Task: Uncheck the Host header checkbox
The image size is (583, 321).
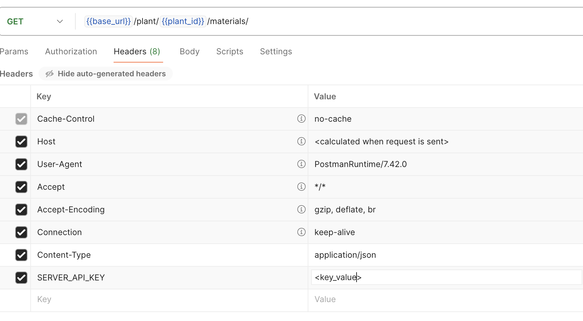Action: tap(21, 142)
